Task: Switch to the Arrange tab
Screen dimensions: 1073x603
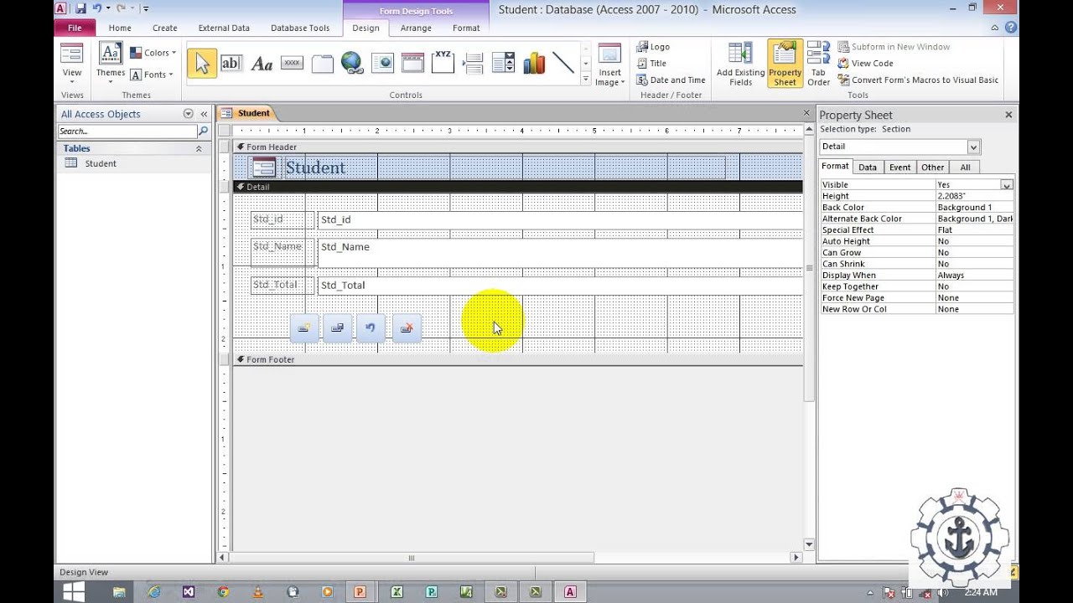Action: pos(416,28)
